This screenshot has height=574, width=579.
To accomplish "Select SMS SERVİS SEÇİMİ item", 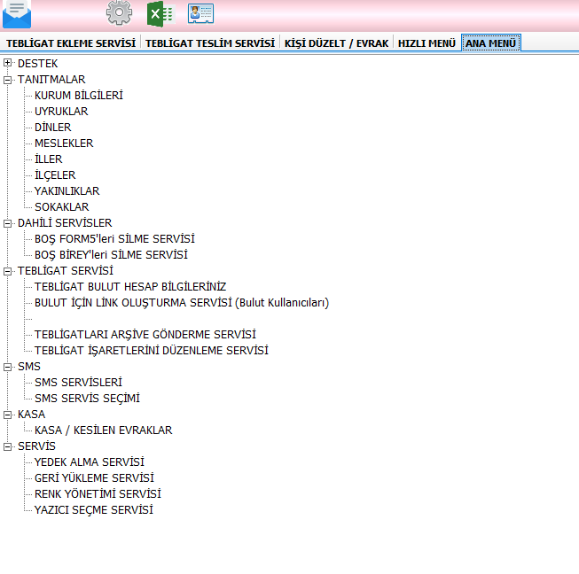I will click(x=87, y=399).
